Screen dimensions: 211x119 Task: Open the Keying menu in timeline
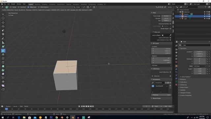(16, 106)
